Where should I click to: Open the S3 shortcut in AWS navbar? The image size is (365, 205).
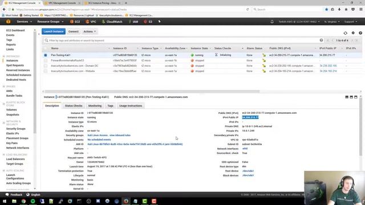click(148, 22)
